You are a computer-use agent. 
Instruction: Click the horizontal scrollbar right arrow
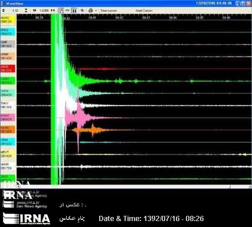click(x=250, y=186)
